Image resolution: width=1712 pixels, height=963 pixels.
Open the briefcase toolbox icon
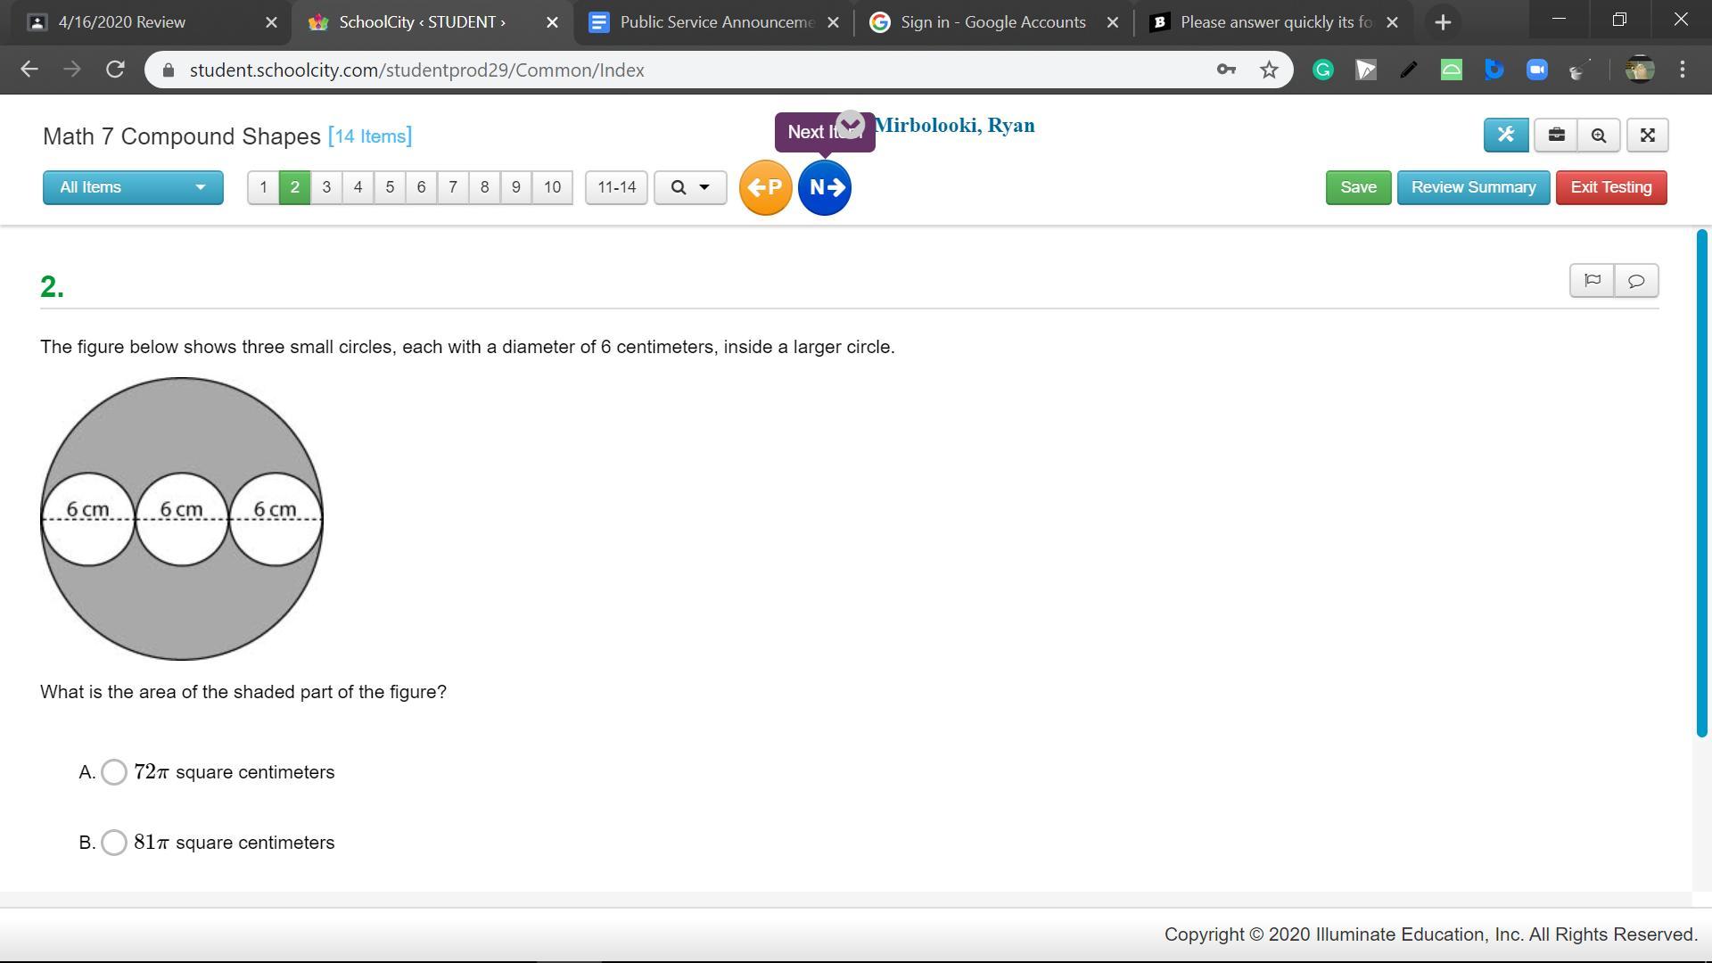[x=1556, y=136]
